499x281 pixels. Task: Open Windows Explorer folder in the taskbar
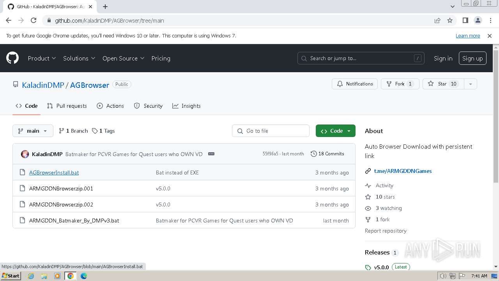[x=44, y=276]
